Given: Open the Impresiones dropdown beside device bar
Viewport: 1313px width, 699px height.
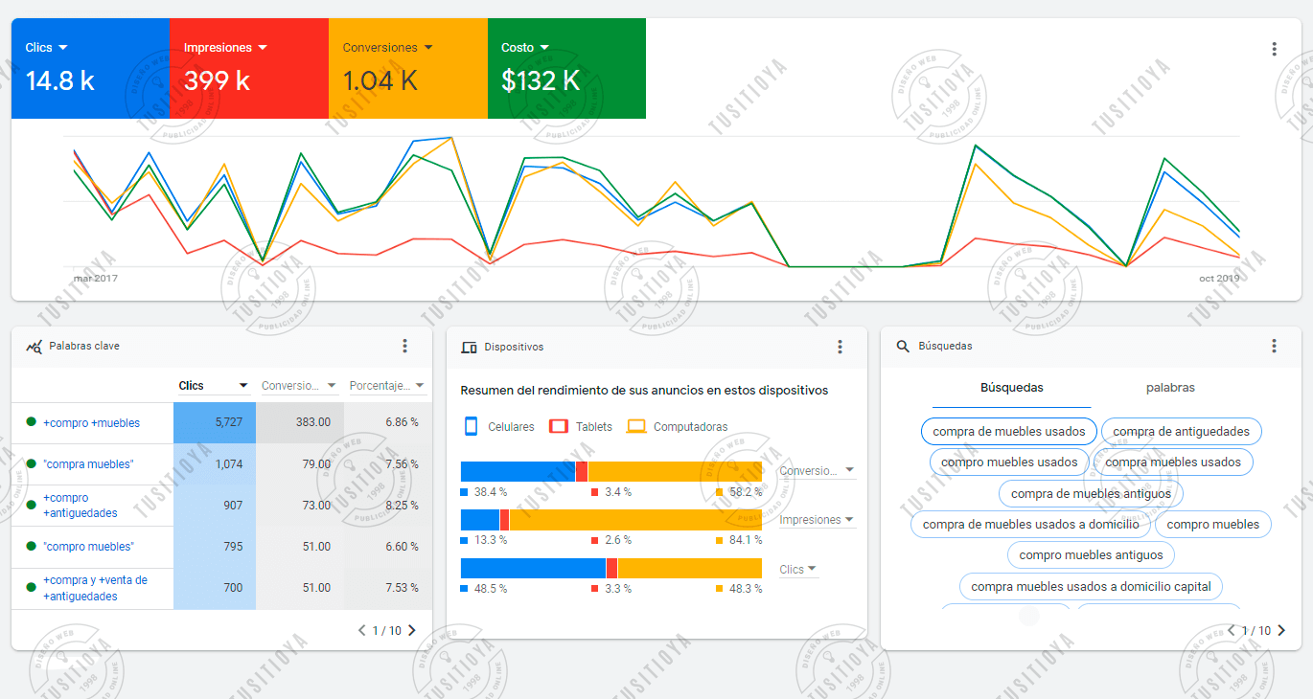Looking at the screenshot, I should (818, 520).
